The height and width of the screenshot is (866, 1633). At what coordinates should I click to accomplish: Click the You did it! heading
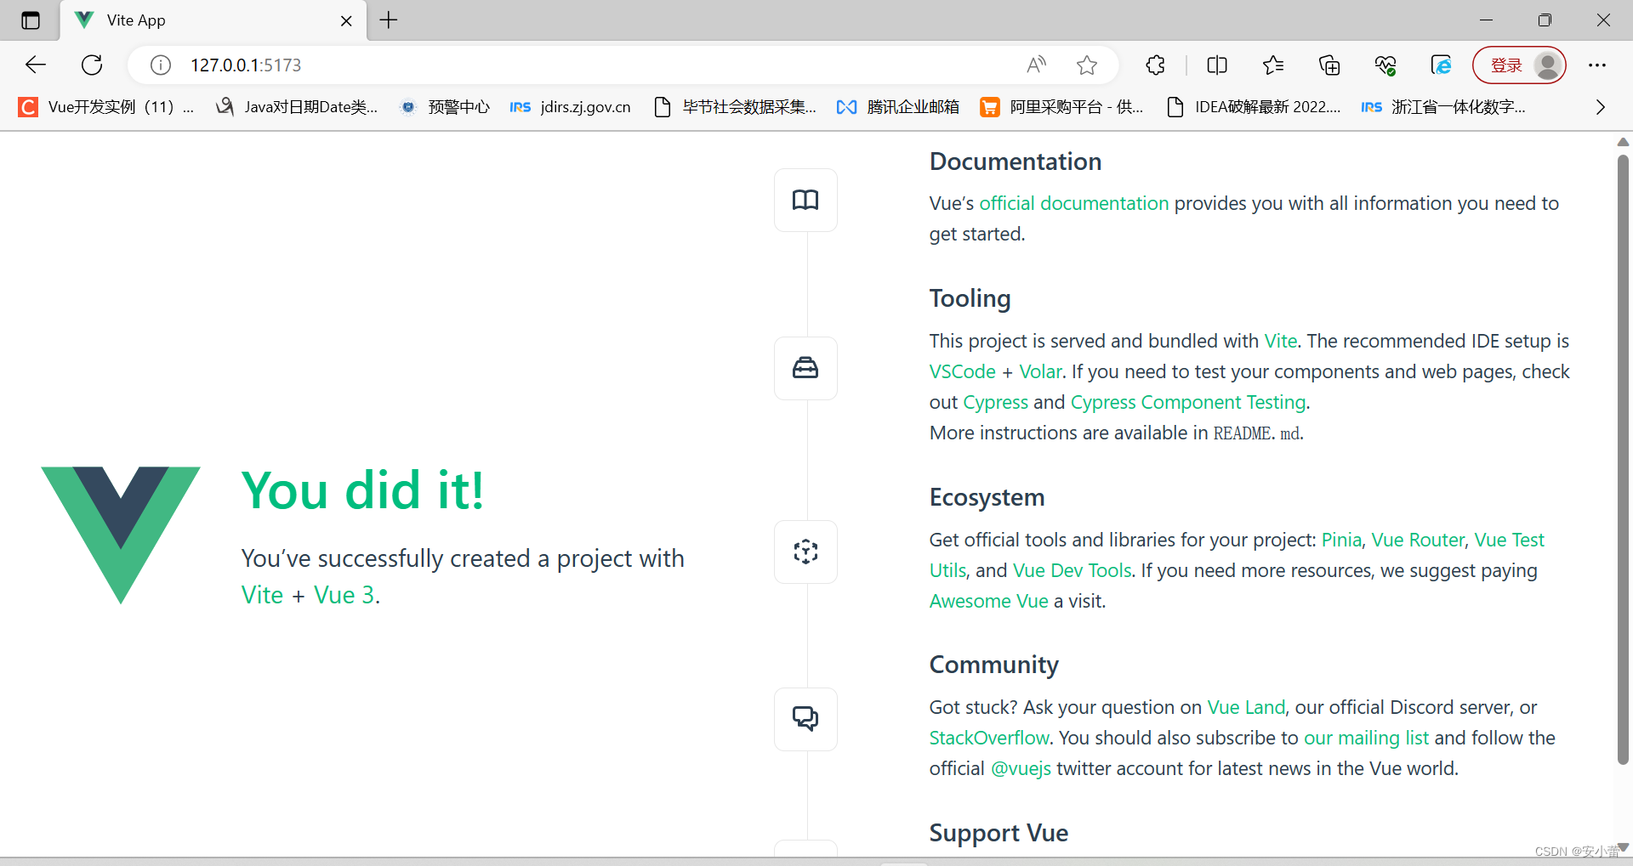click(x=363, y=490)
